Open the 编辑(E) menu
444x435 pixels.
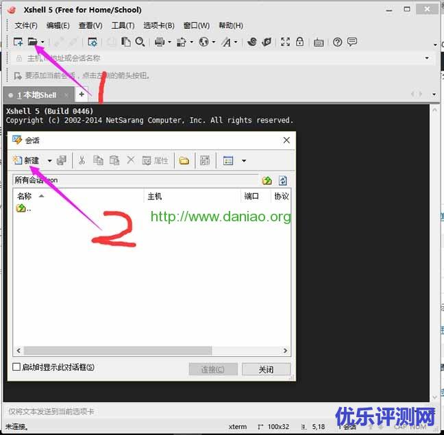tap(58, 25)
